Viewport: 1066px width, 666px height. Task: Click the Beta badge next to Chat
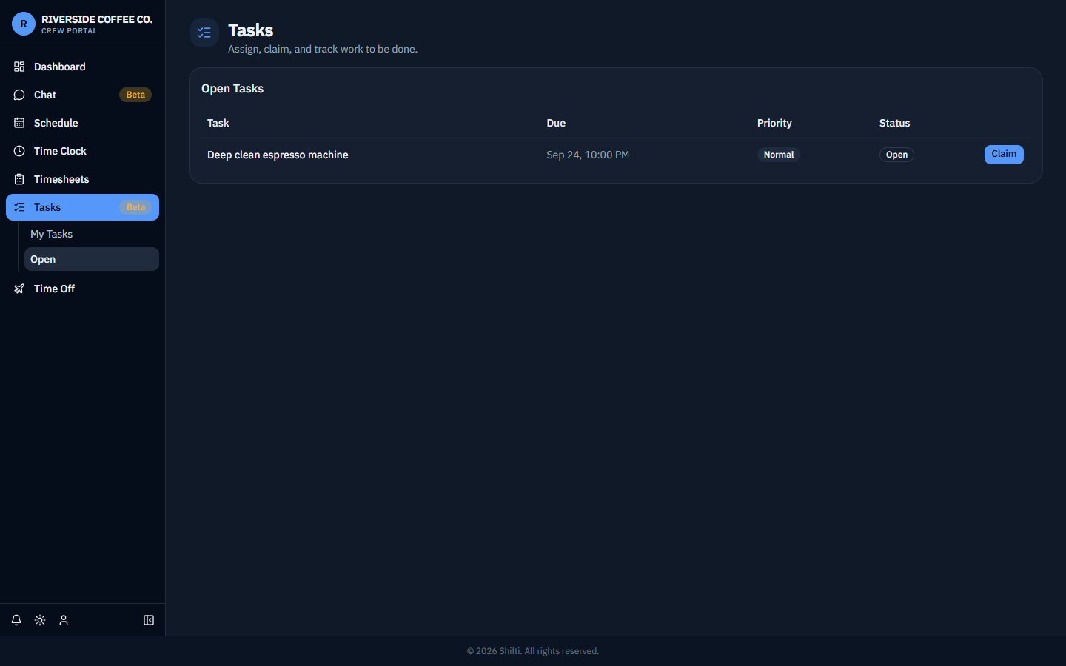click(x=135, y=95)
